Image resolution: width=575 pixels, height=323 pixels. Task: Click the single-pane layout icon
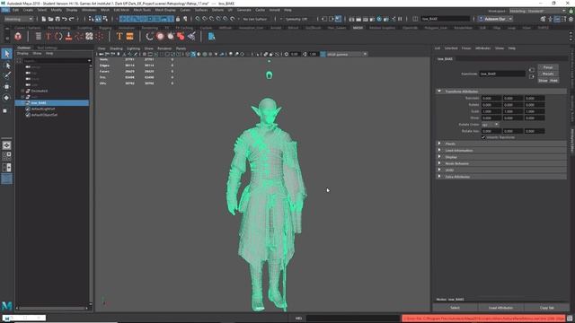[x=6, y=145]
